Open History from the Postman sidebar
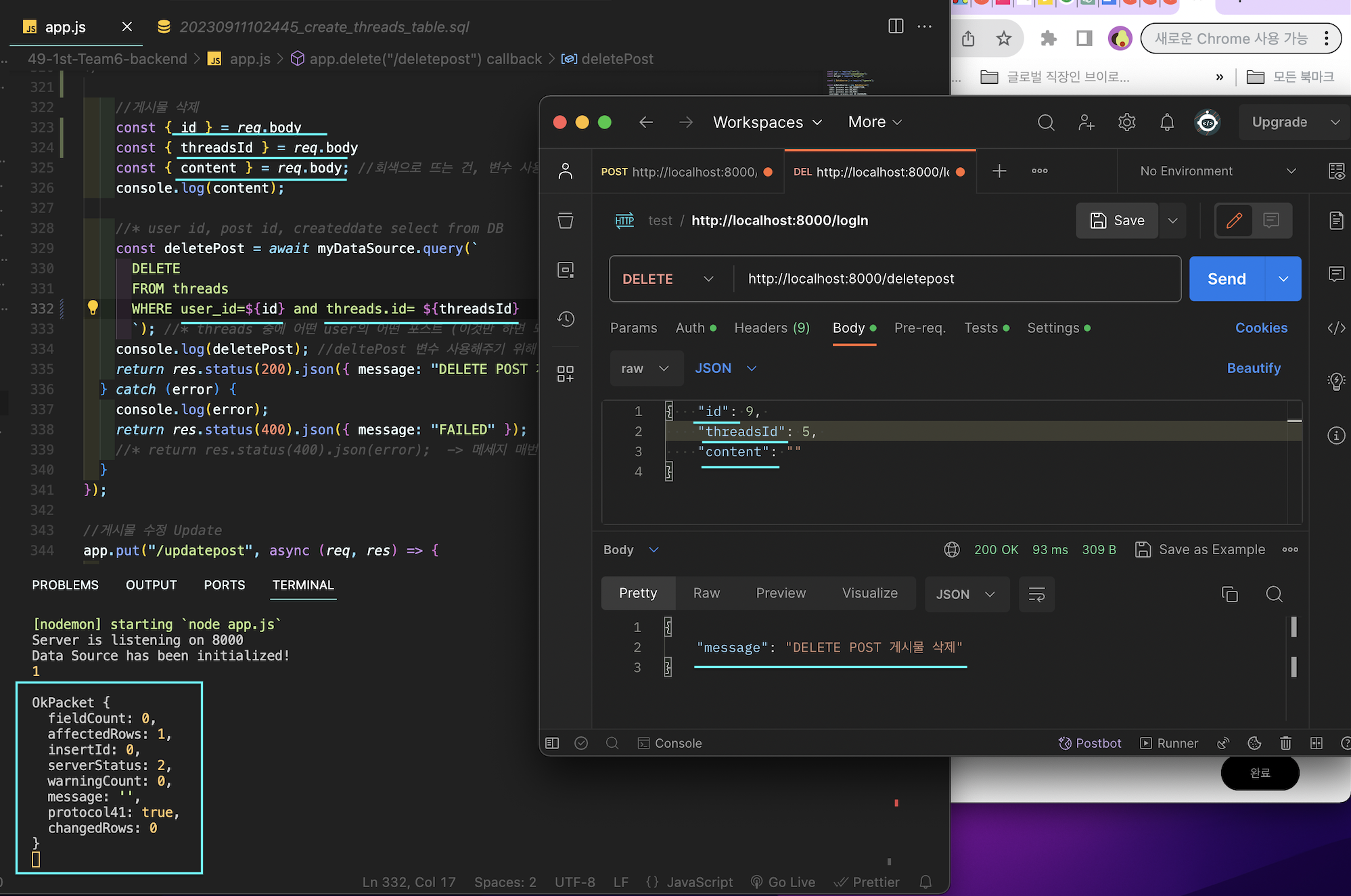The image size is (1351, 896). click(x=566, y=319)
